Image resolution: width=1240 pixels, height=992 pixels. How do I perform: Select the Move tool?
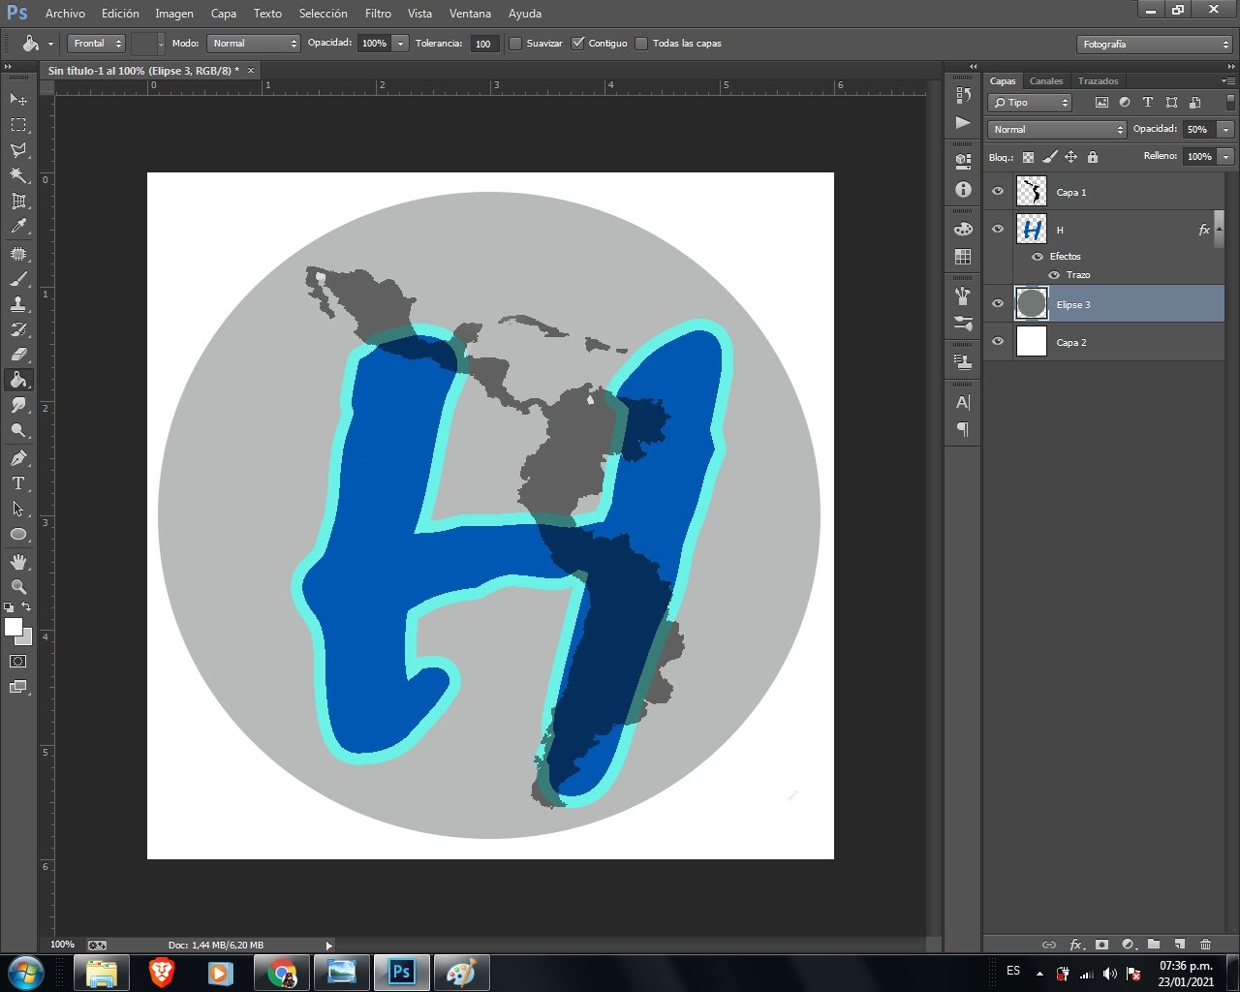(18, 99)
